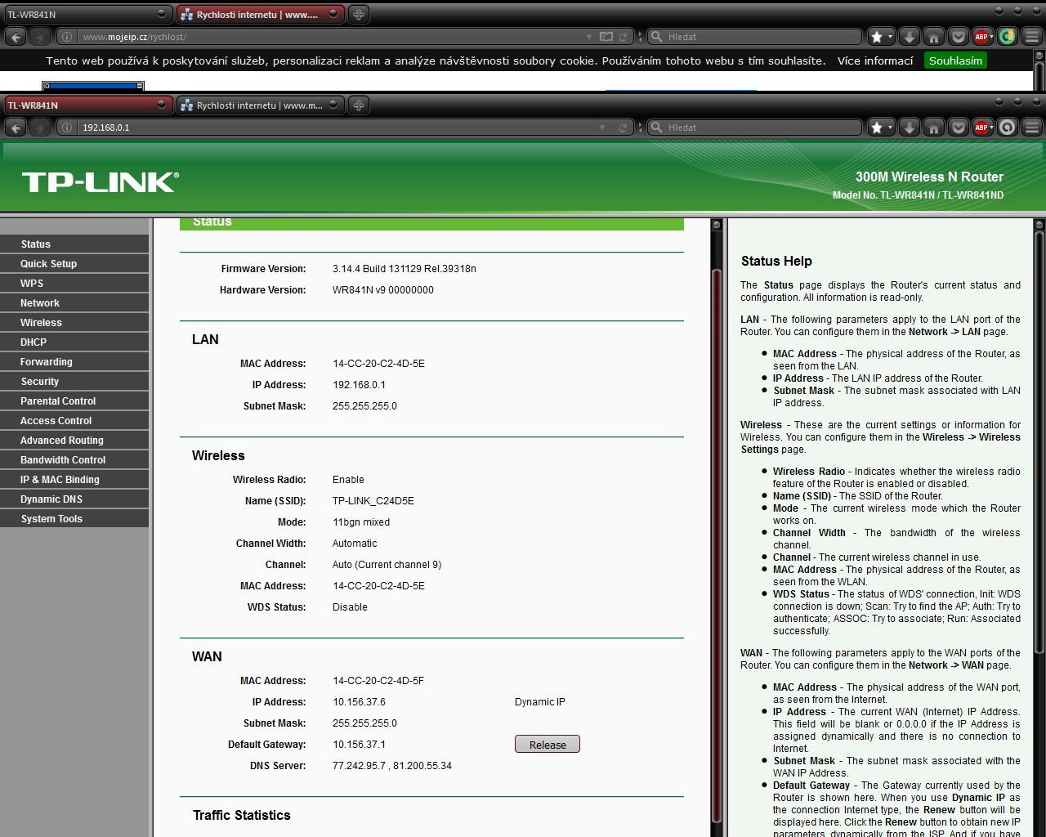1046x837 pixels.
Task: Follow the Více informací cookie link
Action: [x=874, y=60]
